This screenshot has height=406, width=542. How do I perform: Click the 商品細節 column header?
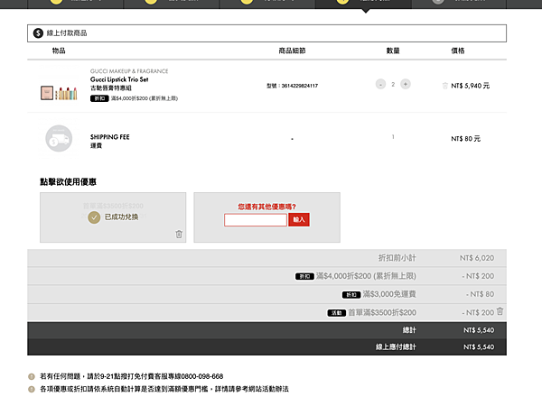(292, 51)
